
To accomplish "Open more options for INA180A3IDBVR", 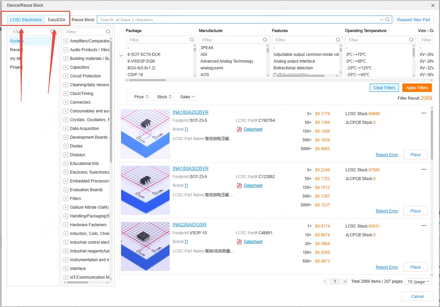I will point(424,170).
